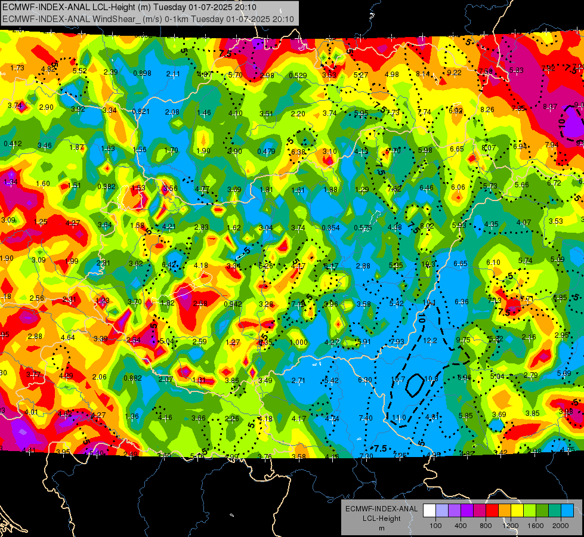Viewport: 584px width, 537px height.
Task: Click the wind shear value 7.40
Action: coord(366,418)
